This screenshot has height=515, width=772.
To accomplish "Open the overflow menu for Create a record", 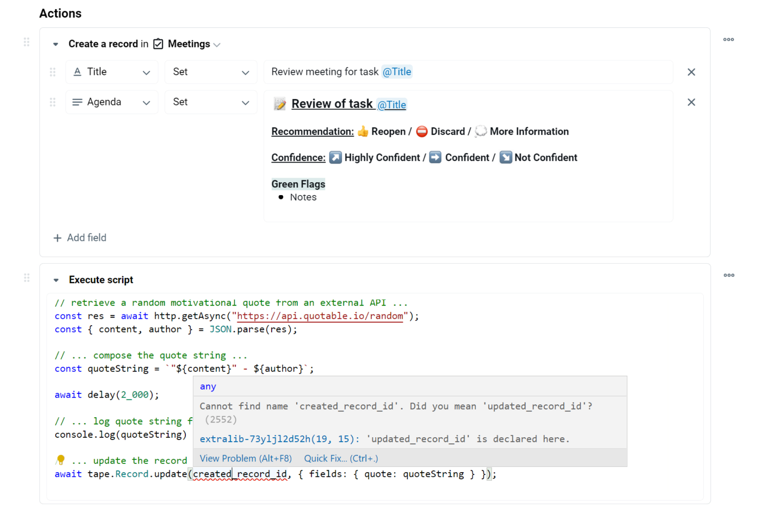I will tap(728, 40).
